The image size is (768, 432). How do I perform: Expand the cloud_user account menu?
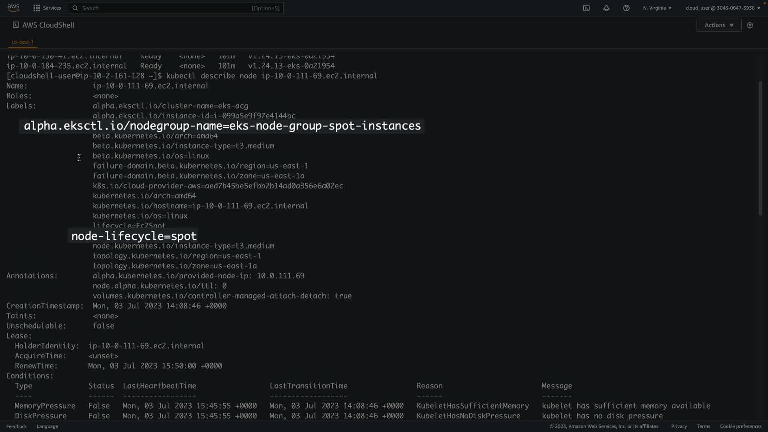[x=723, y=8]
